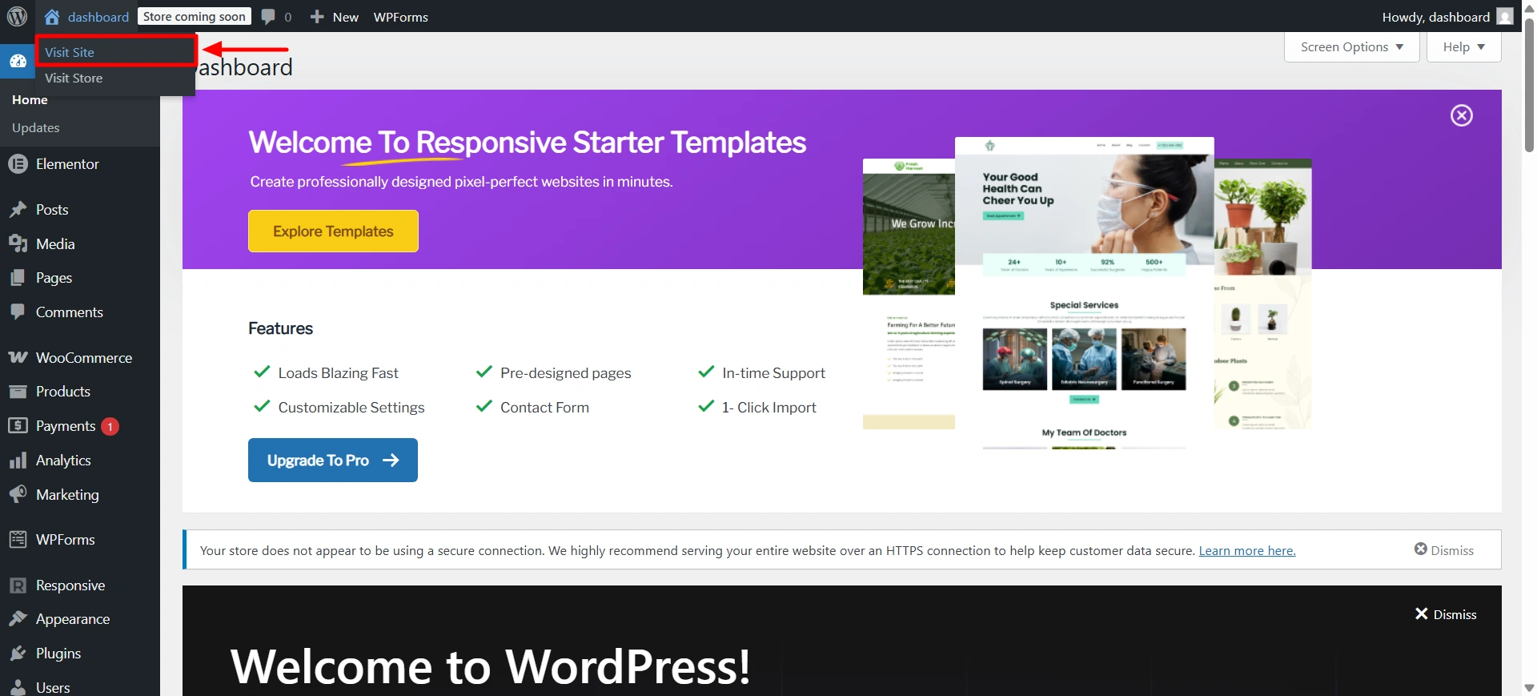This screenshot has width=1537, height=696.
Task: Click the Dashboard gauge icon in sidebar
Action: pos(18,61)
